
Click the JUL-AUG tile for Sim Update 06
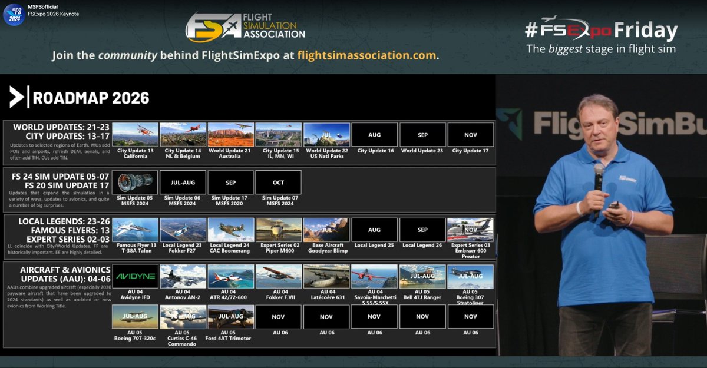183,182
